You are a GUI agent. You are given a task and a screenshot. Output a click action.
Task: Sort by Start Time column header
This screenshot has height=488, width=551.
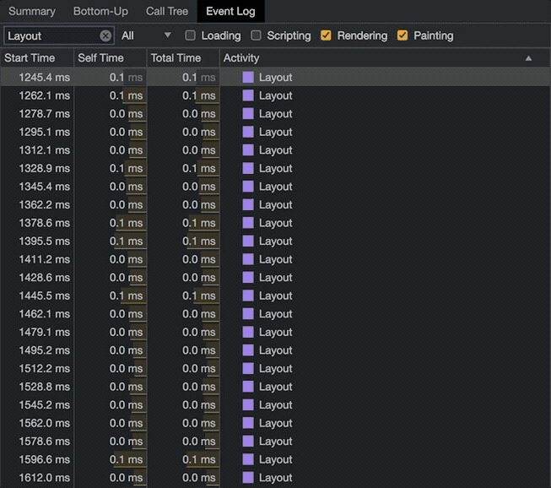point(37,58)
